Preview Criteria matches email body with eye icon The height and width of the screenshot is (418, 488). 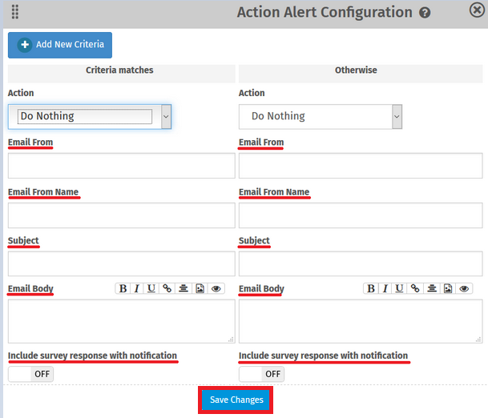[216, 288]
